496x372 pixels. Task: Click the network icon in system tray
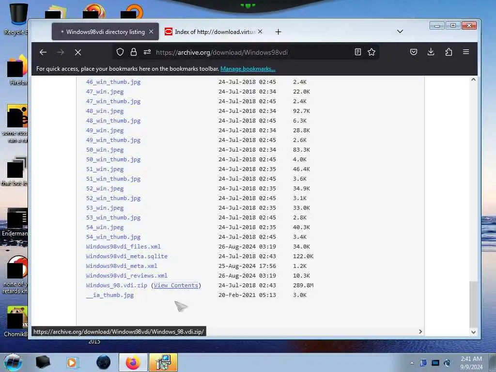click(435, 363)
